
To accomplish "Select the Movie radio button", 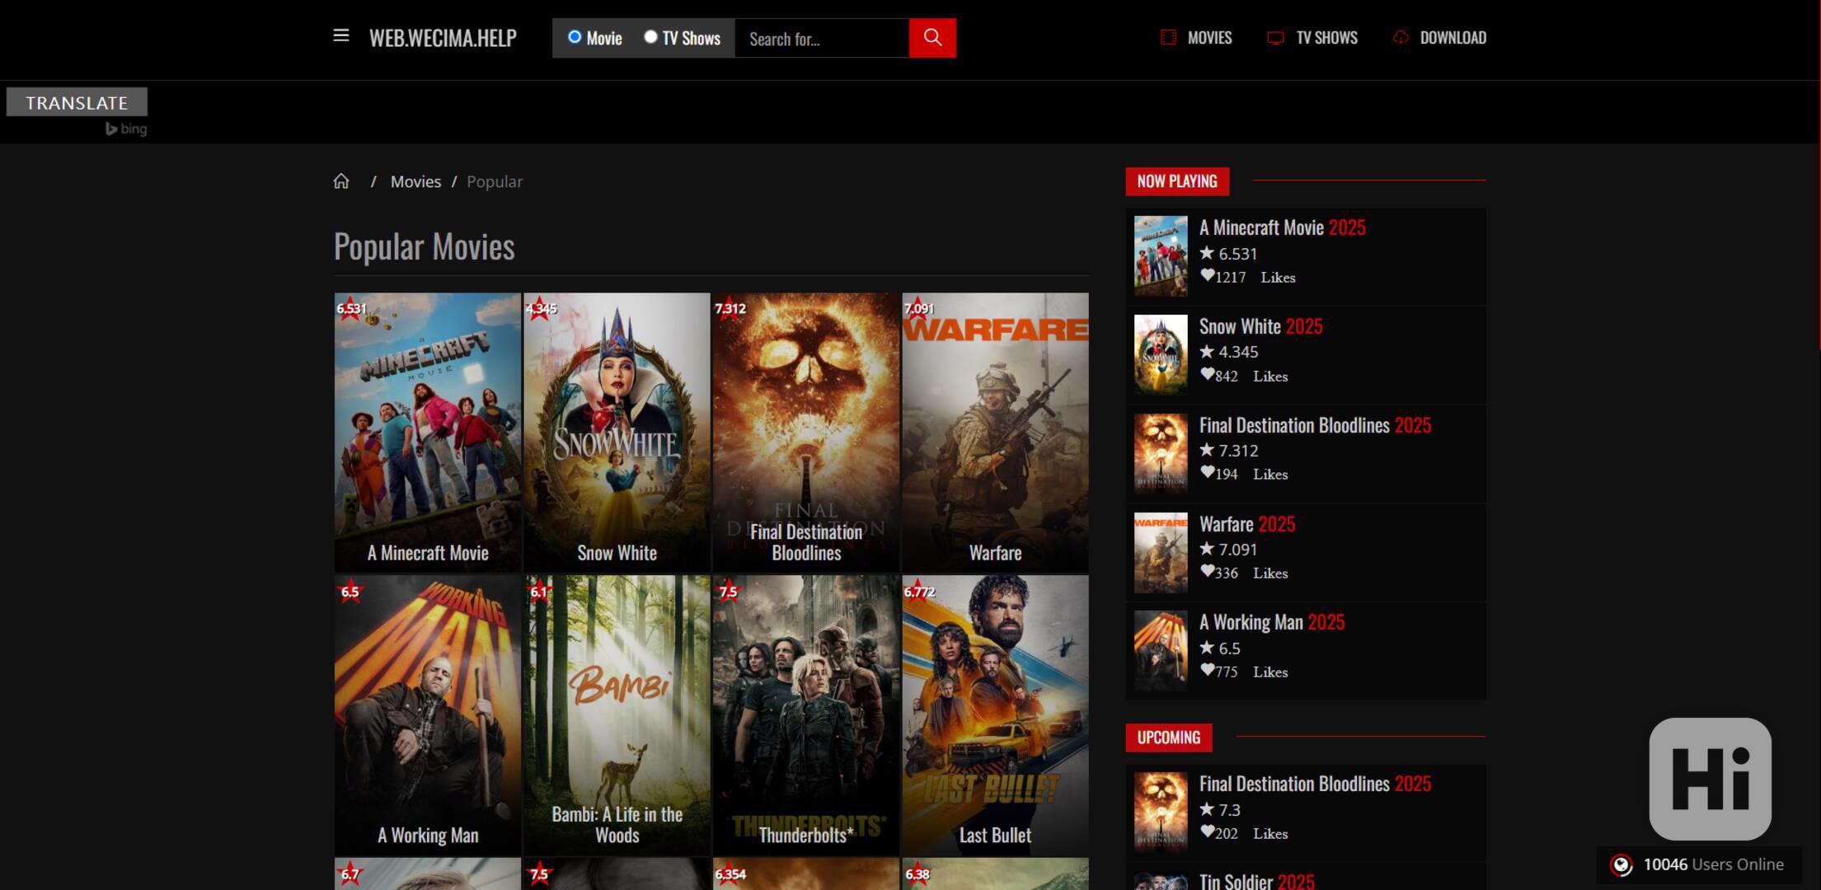I will (575, 37).
